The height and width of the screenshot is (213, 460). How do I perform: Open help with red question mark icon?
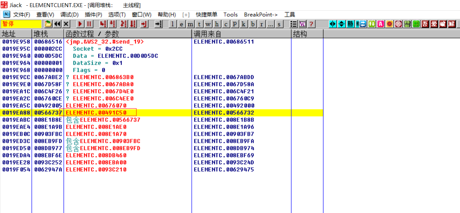pyautogui.click(x=311, y=24)
